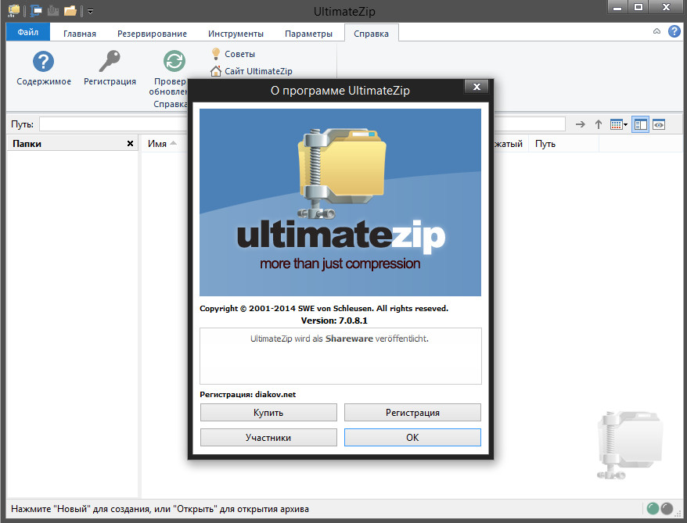
Task: Click the grey status indicator in status bar
Action: pyautogui.click(x=667, y=508)
